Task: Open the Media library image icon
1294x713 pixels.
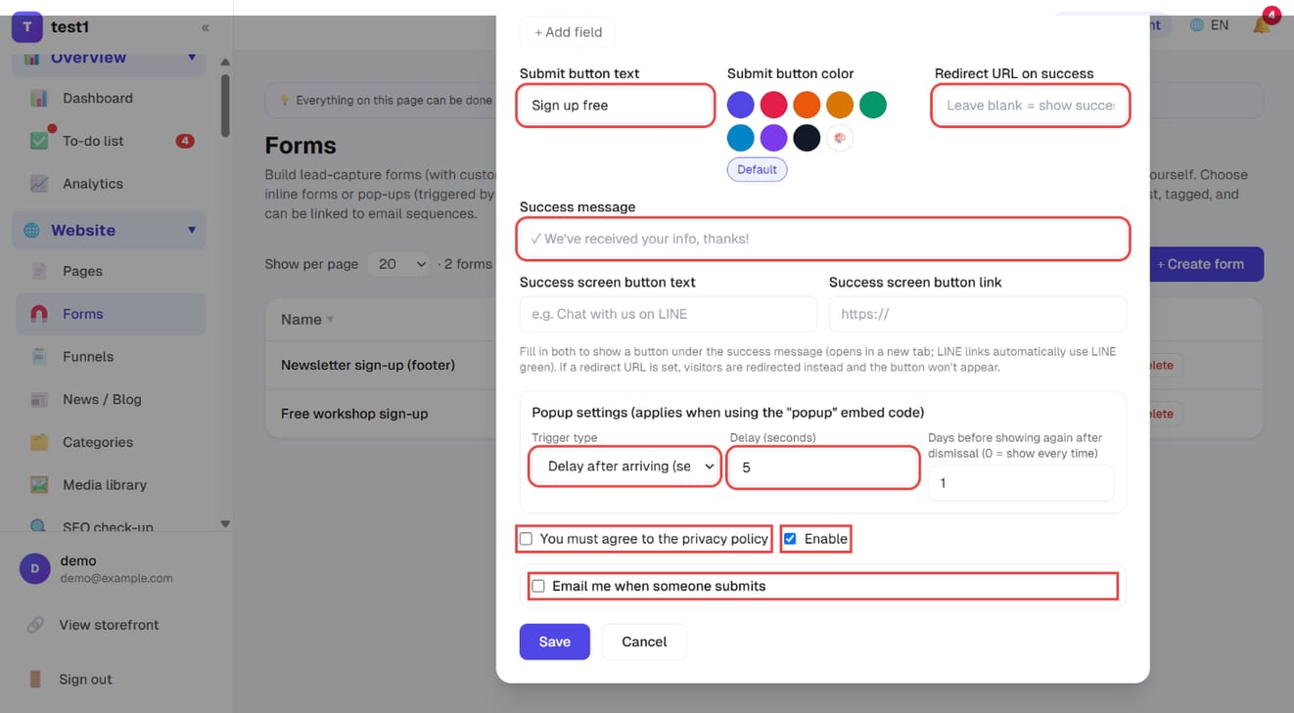Action: 39,485
